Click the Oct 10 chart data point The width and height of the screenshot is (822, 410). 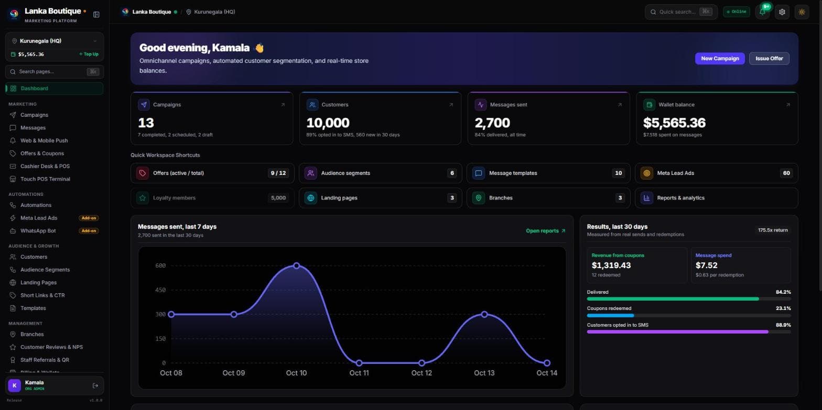coord(297,265)
